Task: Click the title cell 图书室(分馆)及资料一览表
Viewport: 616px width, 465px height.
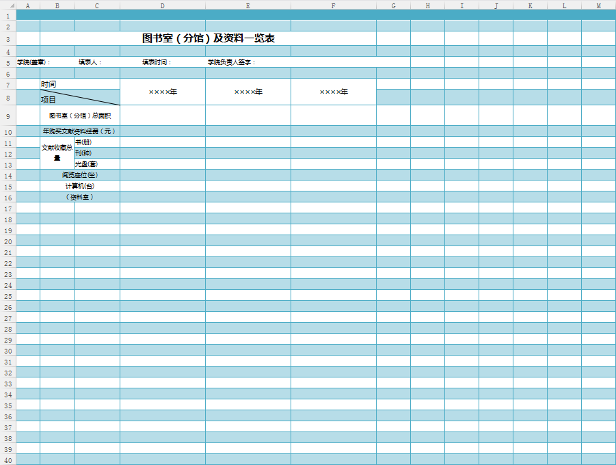Action: [x=208, y=38]
